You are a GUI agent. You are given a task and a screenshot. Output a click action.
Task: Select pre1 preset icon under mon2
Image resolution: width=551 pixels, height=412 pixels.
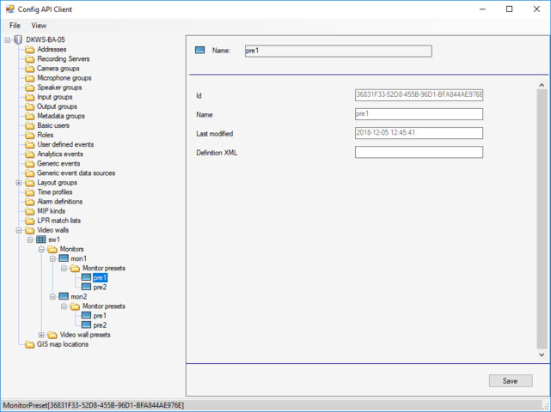point(86,316)
